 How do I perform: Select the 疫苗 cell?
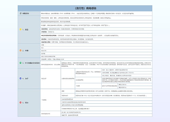pos(68,91)
